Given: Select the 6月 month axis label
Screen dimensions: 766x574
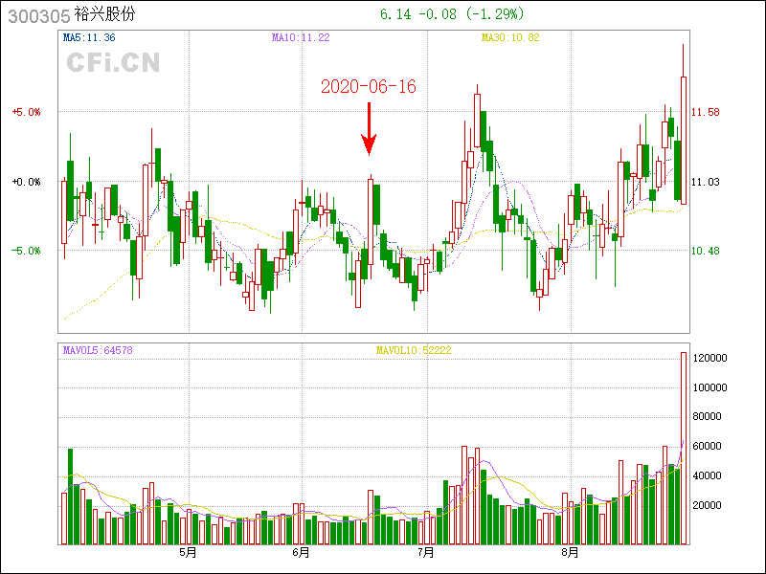Looking at the screenshot, I should click(x=301, y=552).
